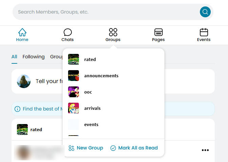Select 'arrivals' group from list
This screenshot has height=162, width=228.
(x=92, y=108)
